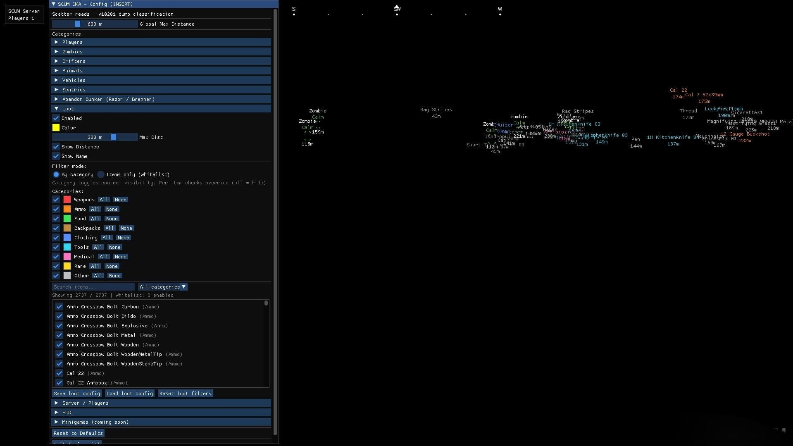Uncheck Ammo Crossbow Bolt WoodenStoneTip item
This screenshot has height=446, width=793.
pos(59,364)
